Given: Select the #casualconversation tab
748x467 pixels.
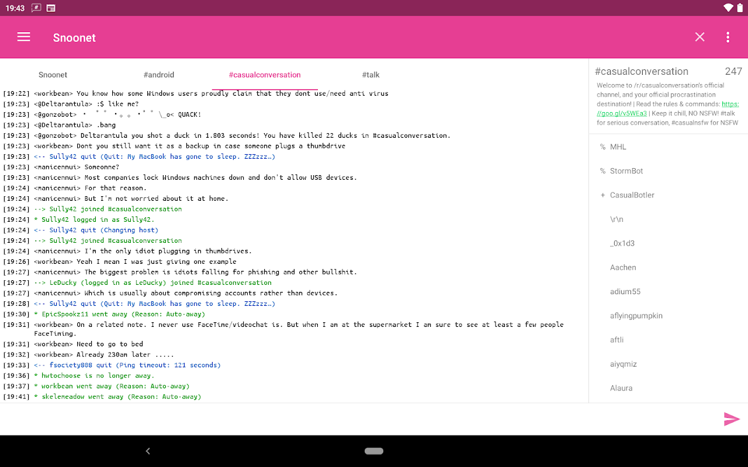Looking at the screenshot, I should (265, 75).
